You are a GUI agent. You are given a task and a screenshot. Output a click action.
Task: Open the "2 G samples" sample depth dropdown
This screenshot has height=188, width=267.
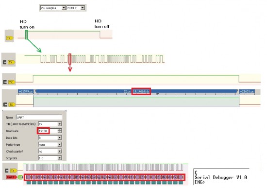pos(53,8)
